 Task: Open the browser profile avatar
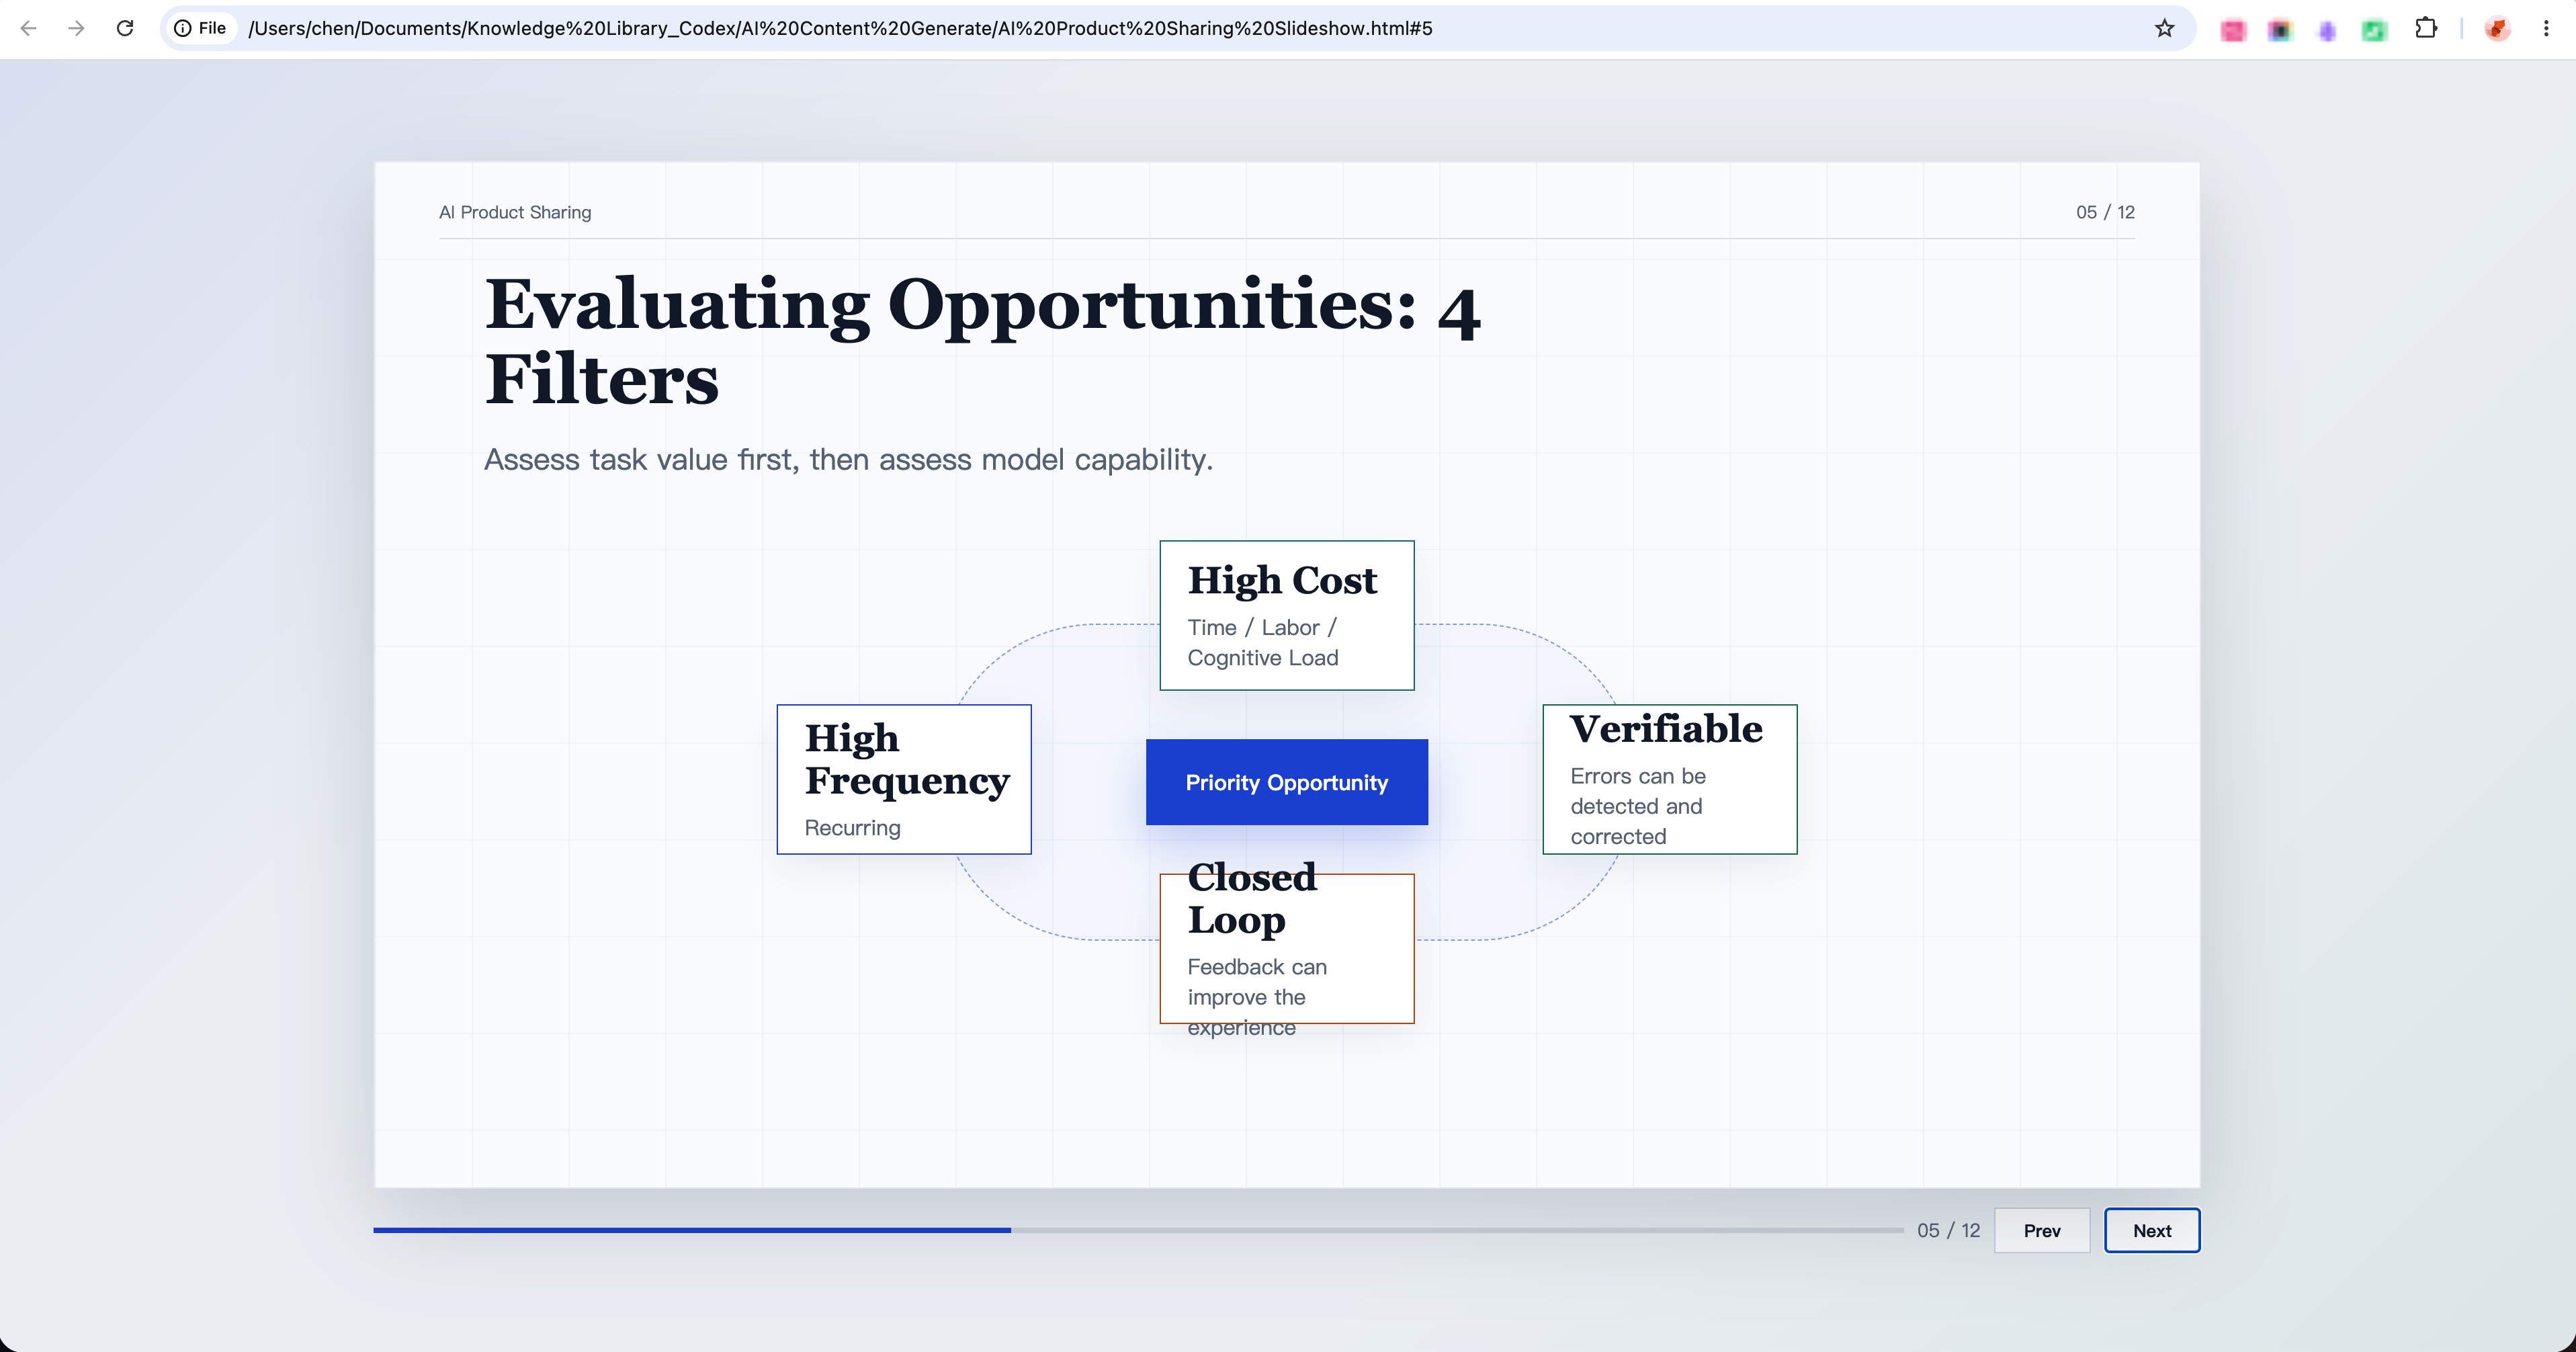click(2497, 28)
